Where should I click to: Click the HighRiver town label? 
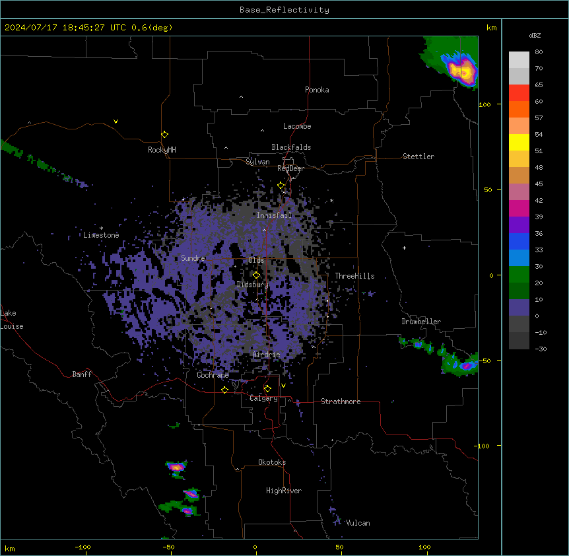click(284, 491)
